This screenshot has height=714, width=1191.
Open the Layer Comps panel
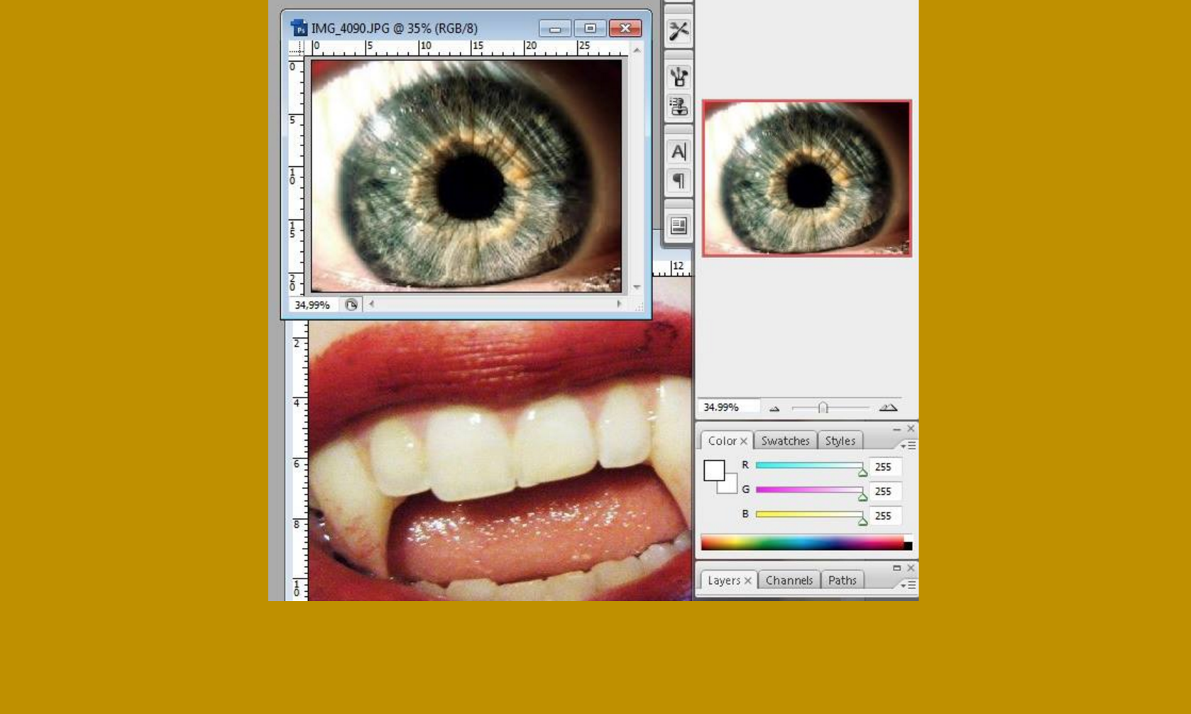(678, 225)
